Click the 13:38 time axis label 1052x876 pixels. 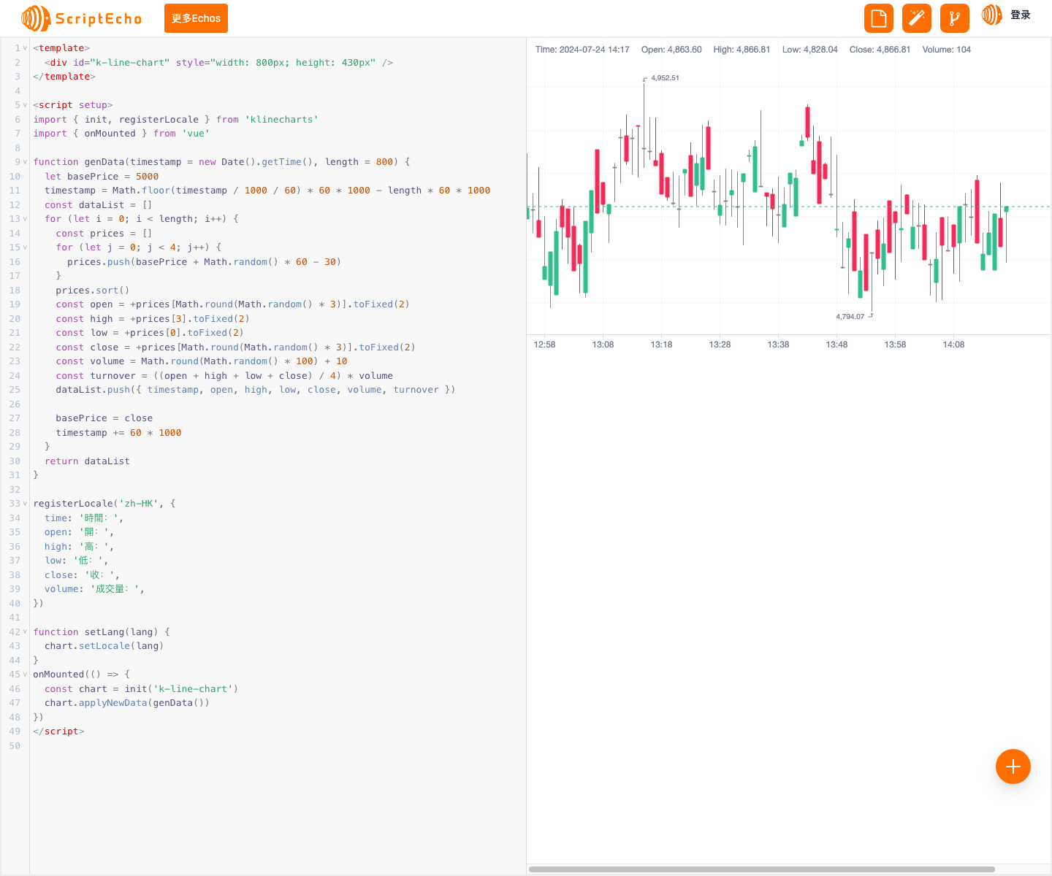coord(778,345)
